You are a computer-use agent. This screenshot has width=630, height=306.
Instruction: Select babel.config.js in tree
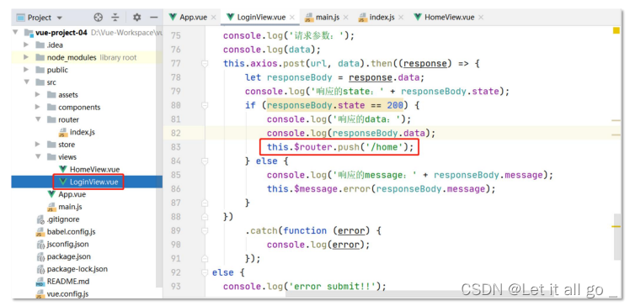click(71, 232)
